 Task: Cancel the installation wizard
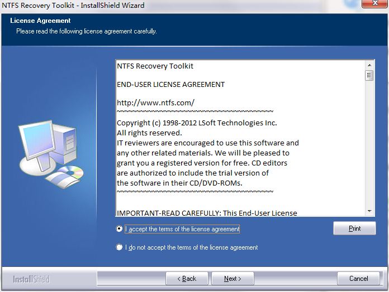[358, 279]
